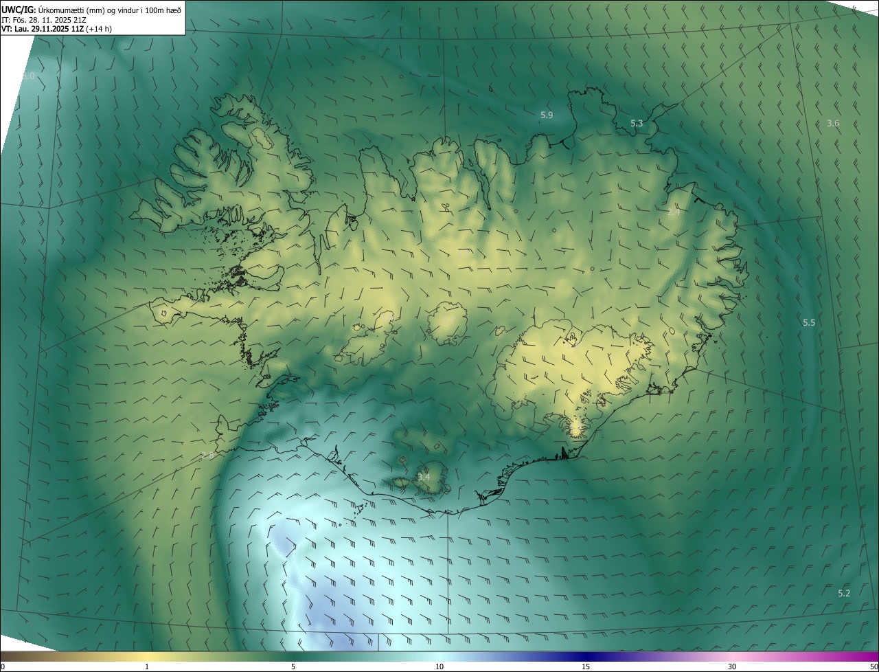Click the 0 tick on the colour scale
879x672 pixels.
tap(2, 667)
